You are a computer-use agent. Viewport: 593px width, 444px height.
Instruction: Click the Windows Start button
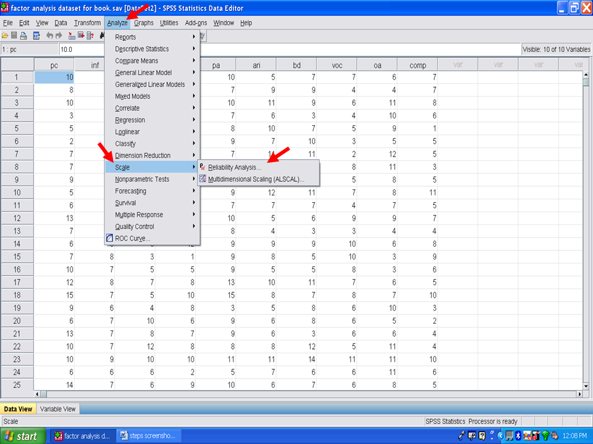tap(23, 436)
